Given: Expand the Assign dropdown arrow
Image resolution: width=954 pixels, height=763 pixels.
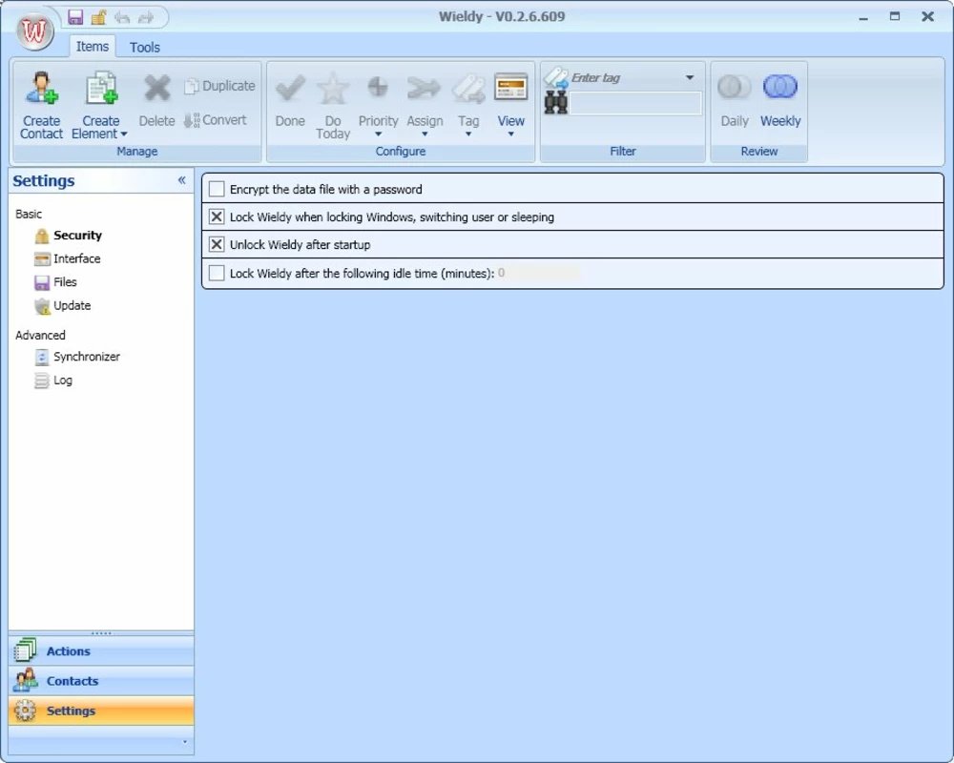Looking at the screenshot, I should click(425, 134).
